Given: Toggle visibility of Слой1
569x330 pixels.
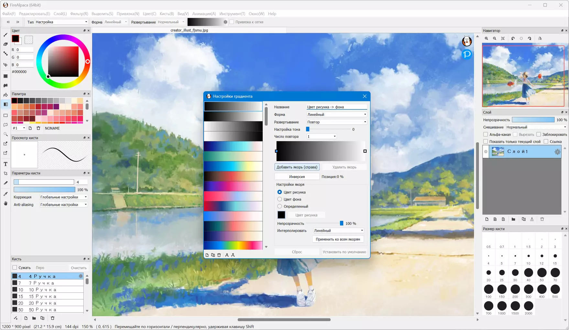Looking at the screenshot, I should (x=486, y=152).
